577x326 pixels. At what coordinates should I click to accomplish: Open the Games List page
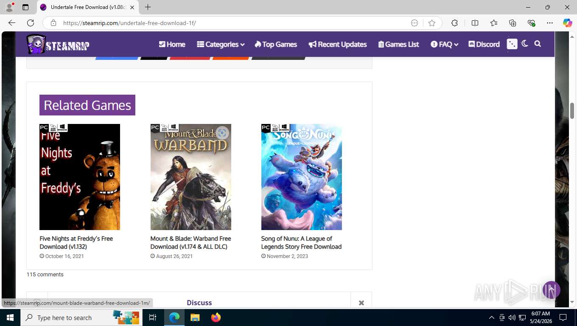point(399,44)
